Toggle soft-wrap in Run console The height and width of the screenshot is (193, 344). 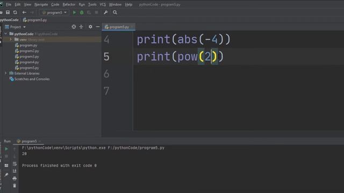click(x=15, y=164)
